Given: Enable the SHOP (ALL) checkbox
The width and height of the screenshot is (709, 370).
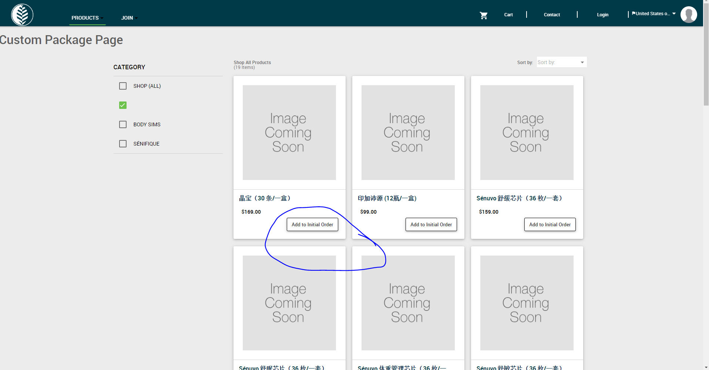Looking at the screenshot, I should click(x=122, y=86).
